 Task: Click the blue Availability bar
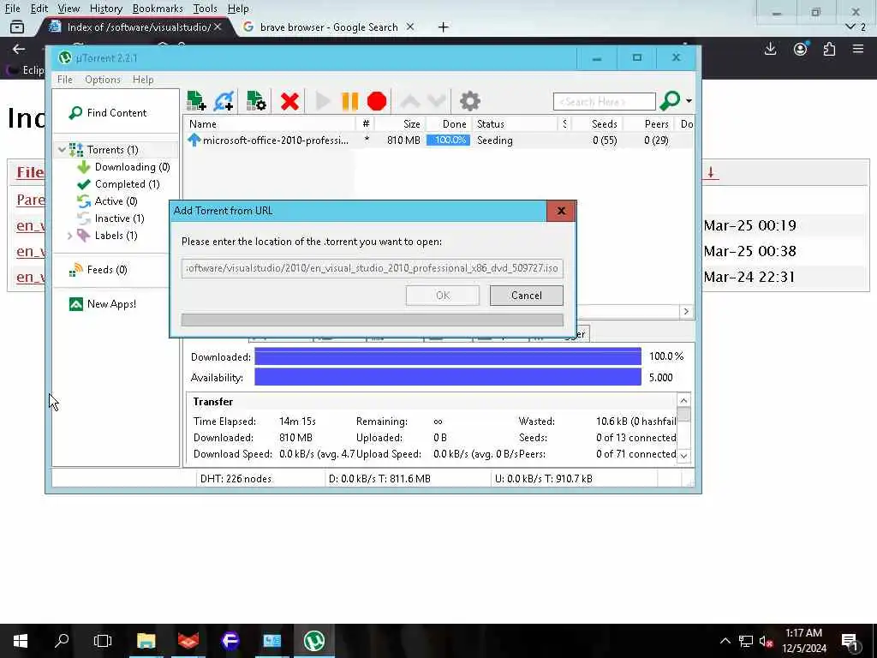447,378
